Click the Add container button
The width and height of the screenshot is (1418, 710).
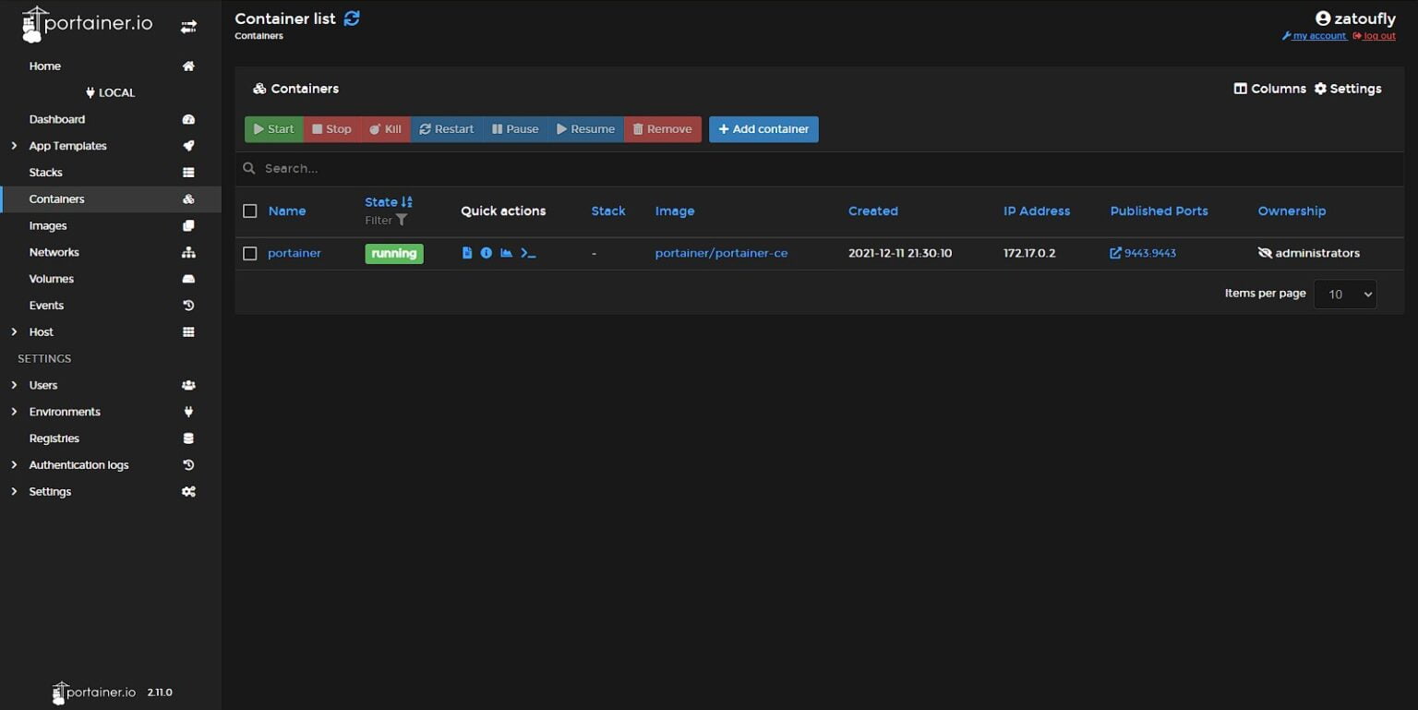pos(763,129)
